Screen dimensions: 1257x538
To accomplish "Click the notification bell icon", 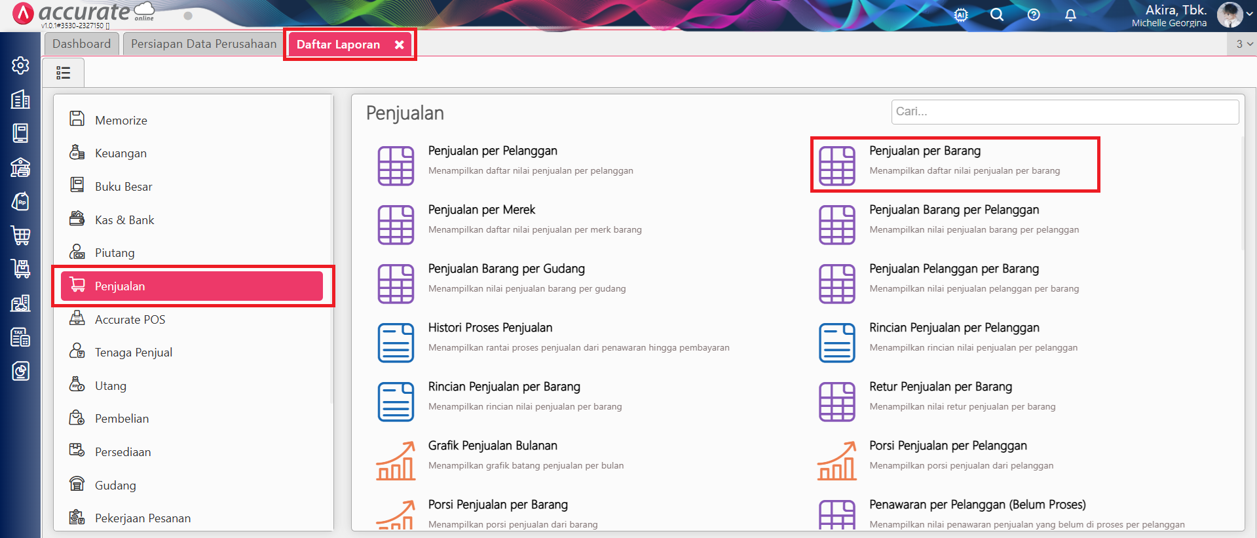I will [1070, 15].
